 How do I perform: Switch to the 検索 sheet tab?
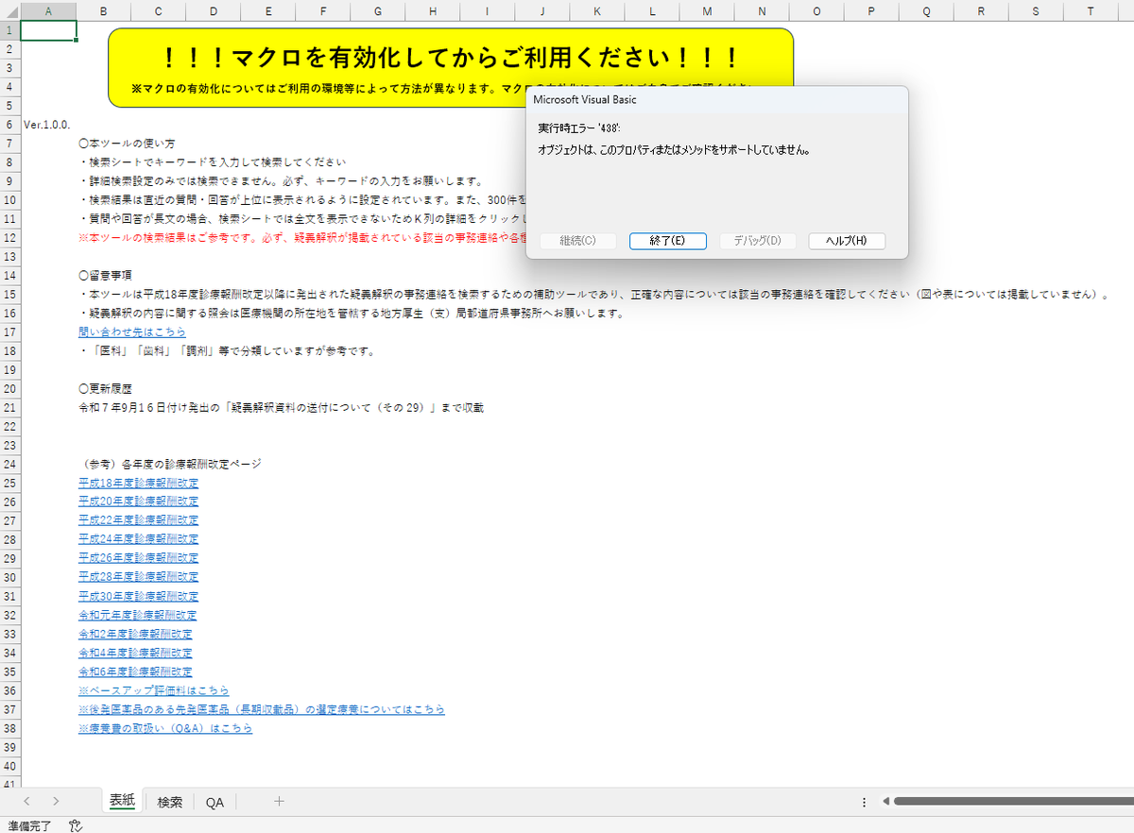point(170,801)
